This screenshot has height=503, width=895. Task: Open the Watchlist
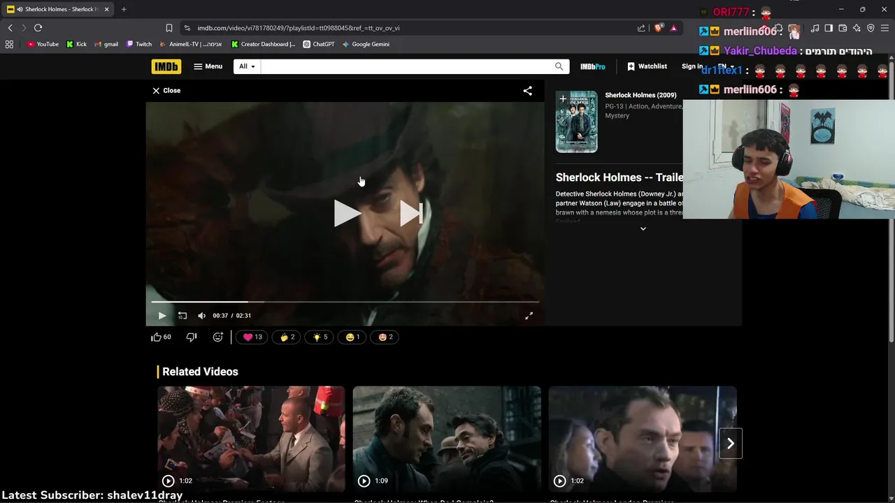[647, 66]
